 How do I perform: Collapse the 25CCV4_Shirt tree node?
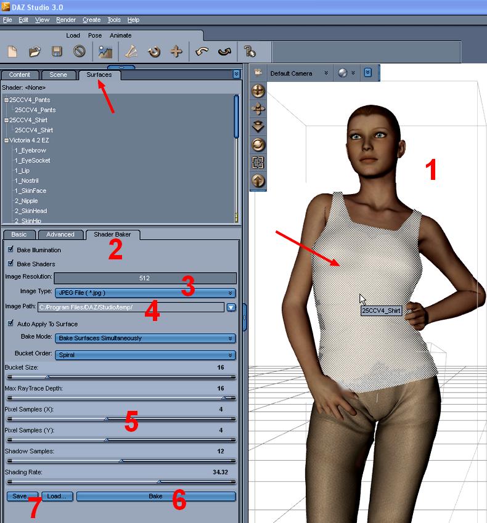click(x=6, y=120)
